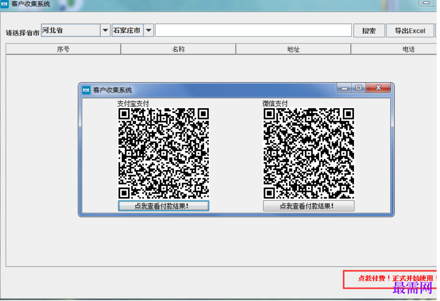
Task: Check WeChat payment result button under 微信支付
Action: pos(309,206)
